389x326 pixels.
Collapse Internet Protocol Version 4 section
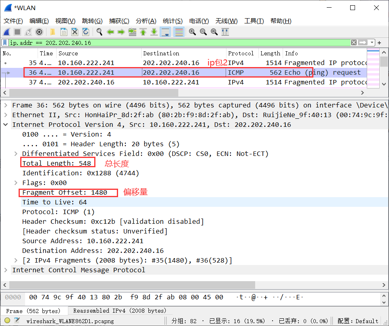coord(6,124)
